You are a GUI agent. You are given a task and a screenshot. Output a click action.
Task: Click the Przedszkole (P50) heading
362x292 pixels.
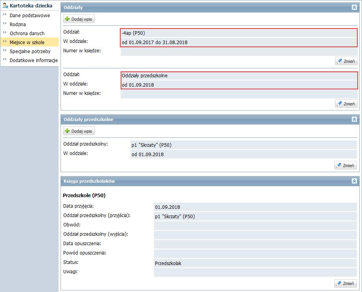pyautogui.click(x=84, y=196)
